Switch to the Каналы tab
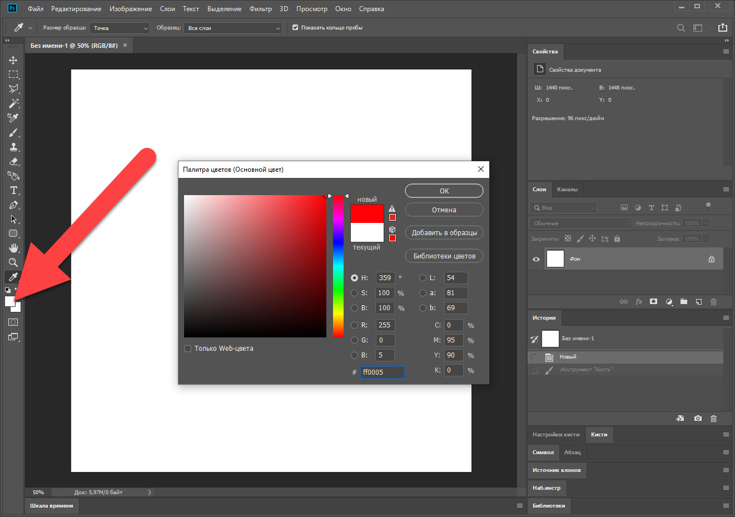Image resolution: width=735 pixels, height=517 pixels. point(567,190)
